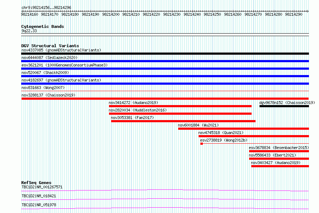
Task: Open the esv3678834 (Besenbacher2015) label
Action: tap(279, 148)
